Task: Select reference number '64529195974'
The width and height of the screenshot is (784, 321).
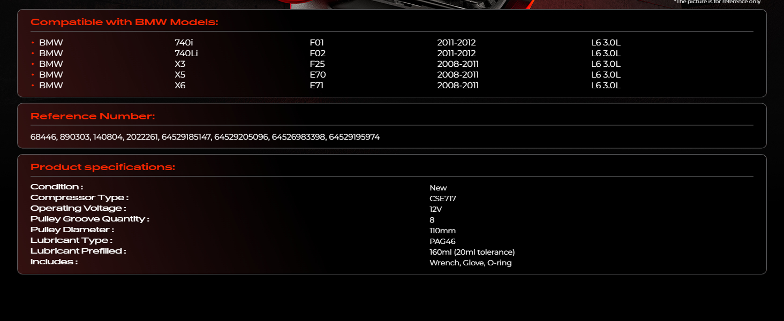Action: (355, 137)
